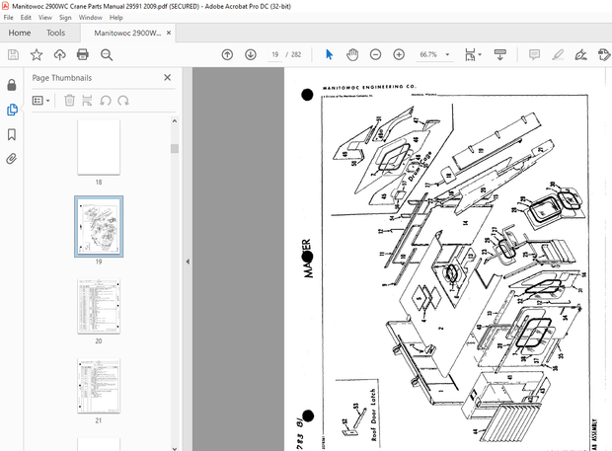
Task: Click the delete pages trash icon
Action: [x=69, y=101]
